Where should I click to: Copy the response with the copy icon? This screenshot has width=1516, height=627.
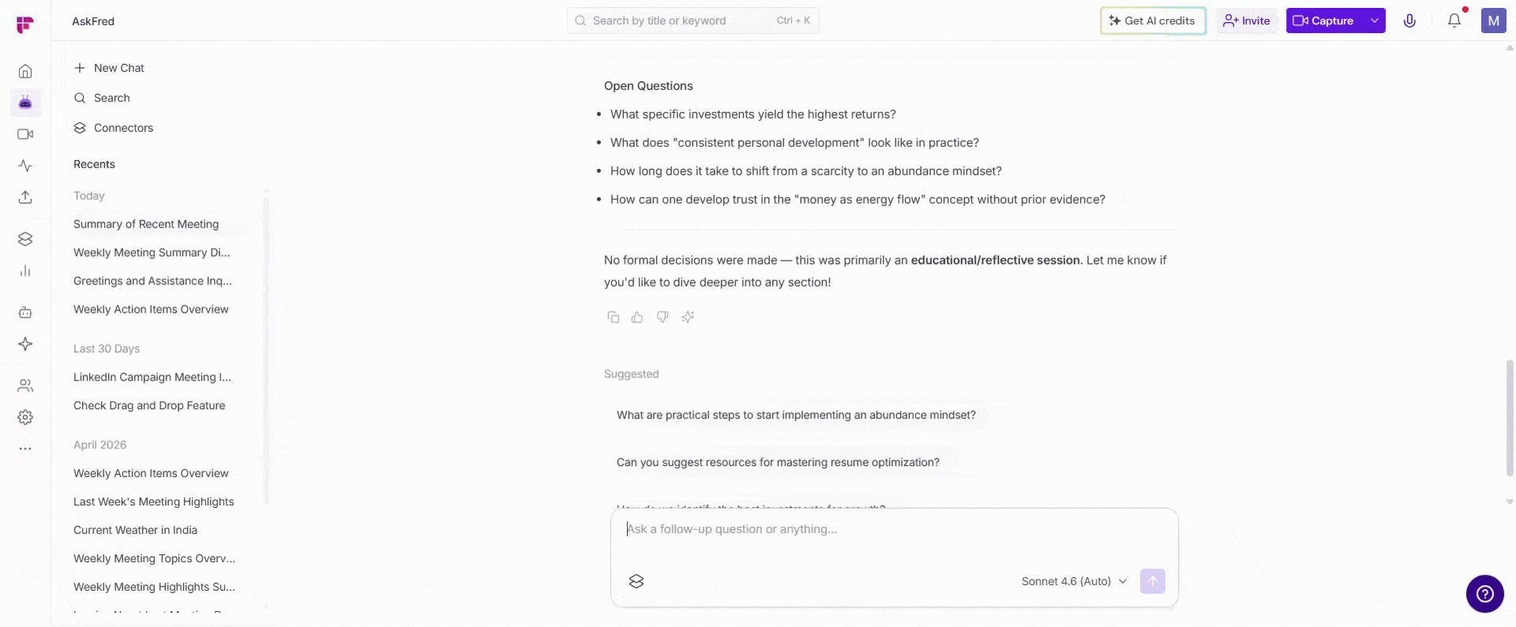614,317
